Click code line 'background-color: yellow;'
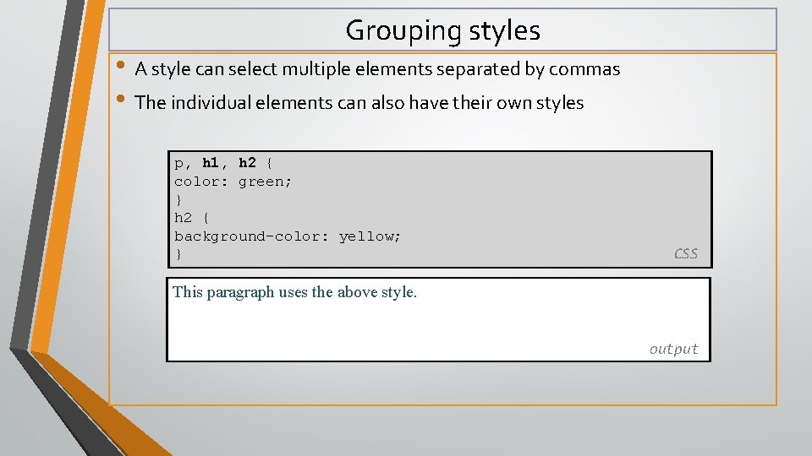 coord(288,236)
